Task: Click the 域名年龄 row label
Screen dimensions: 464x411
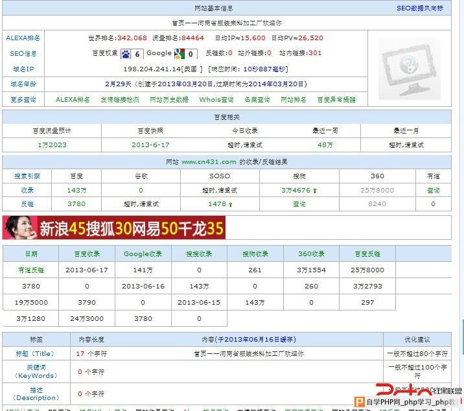Action: pos(23,84)
